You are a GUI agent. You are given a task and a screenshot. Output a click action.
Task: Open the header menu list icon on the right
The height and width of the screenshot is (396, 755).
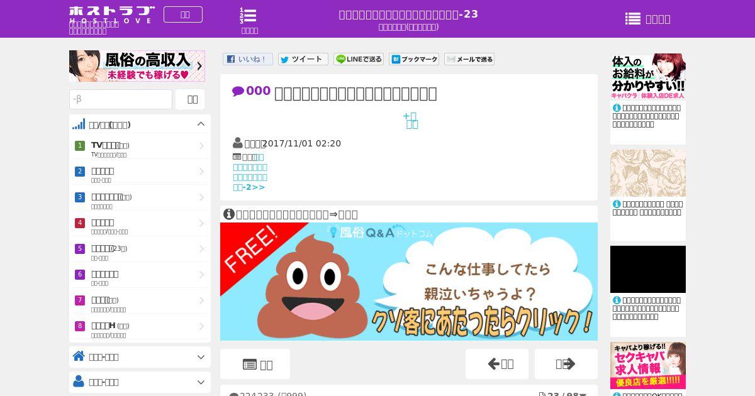pos(633,19)
